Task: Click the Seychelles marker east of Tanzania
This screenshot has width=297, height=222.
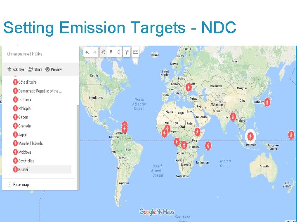Action: tap(208, 146)
